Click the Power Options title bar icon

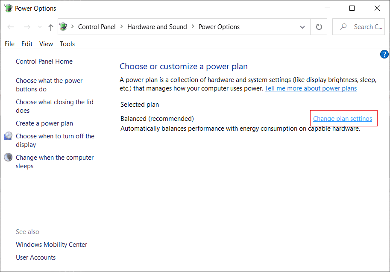[8, 8]
